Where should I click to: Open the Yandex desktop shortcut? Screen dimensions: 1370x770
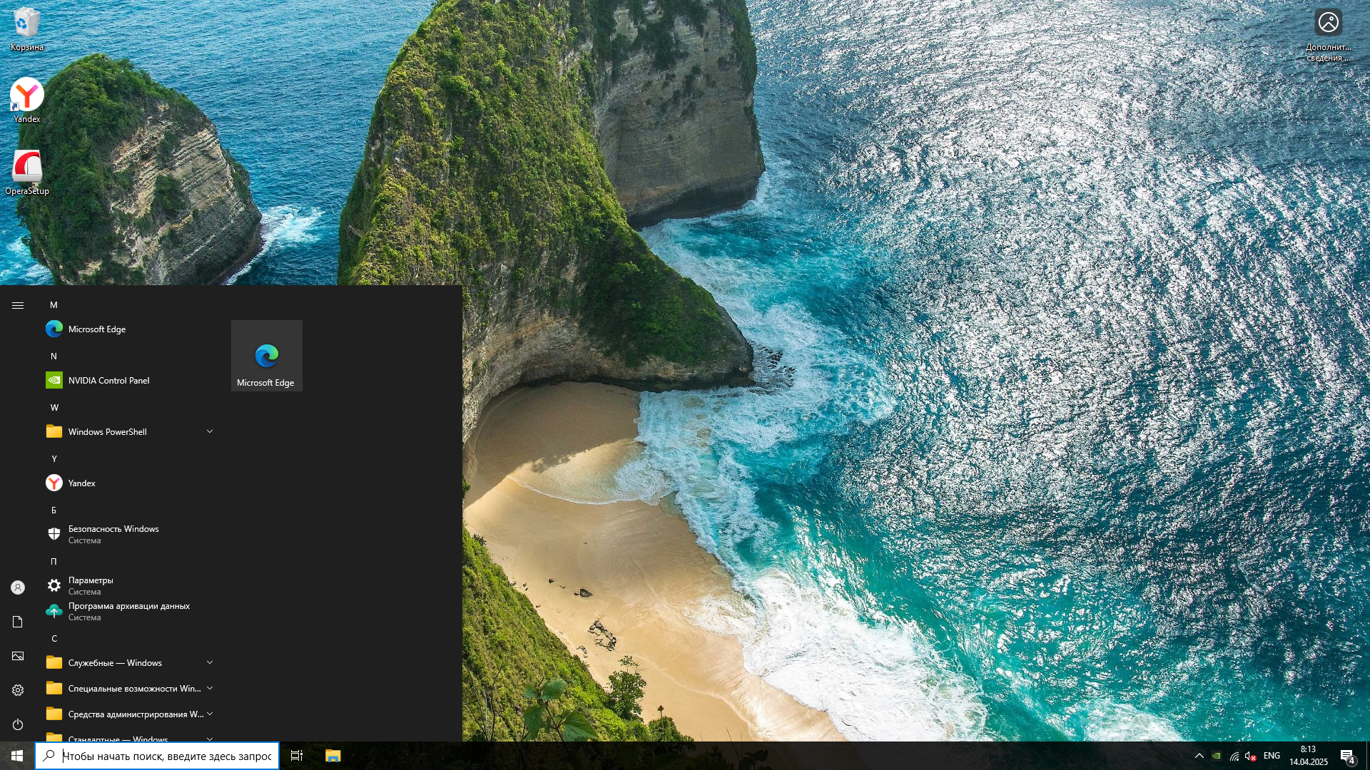[26, 100]
